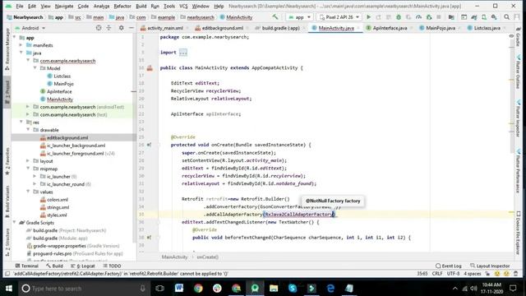
Task: Open Structure side tool window
Action: (x=7, y=243)
